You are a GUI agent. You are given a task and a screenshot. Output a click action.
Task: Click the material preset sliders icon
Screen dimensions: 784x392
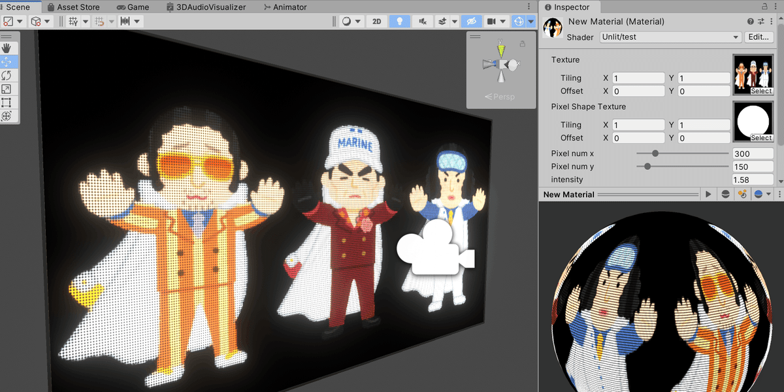coord(762,22)
